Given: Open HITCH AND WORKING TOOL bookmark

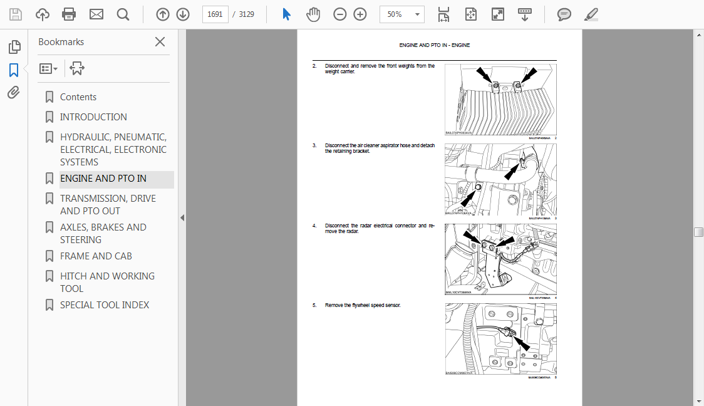Looking at the screenshot, I should point(107,283).
